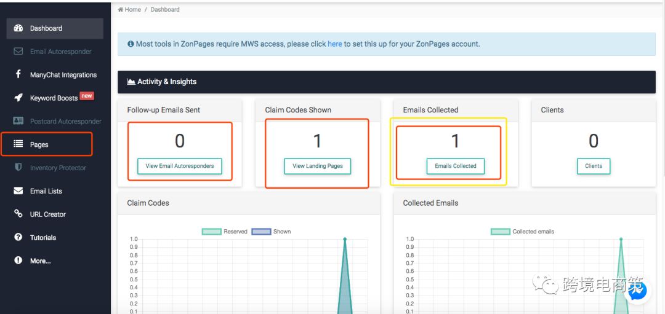Click the Keyword Boosts rocket icon
The width and height of the screenshot is (665, 314).
tap(18, 98)
